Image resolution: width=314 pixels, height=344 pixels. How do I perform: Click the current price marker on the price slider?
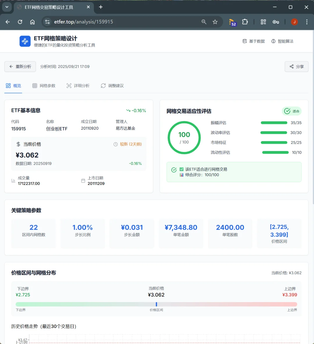pos(156,304)
